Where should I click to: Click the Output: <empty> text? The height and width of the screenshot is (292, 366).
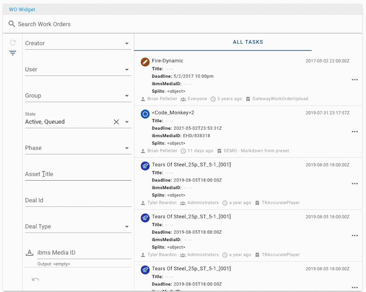54,264
